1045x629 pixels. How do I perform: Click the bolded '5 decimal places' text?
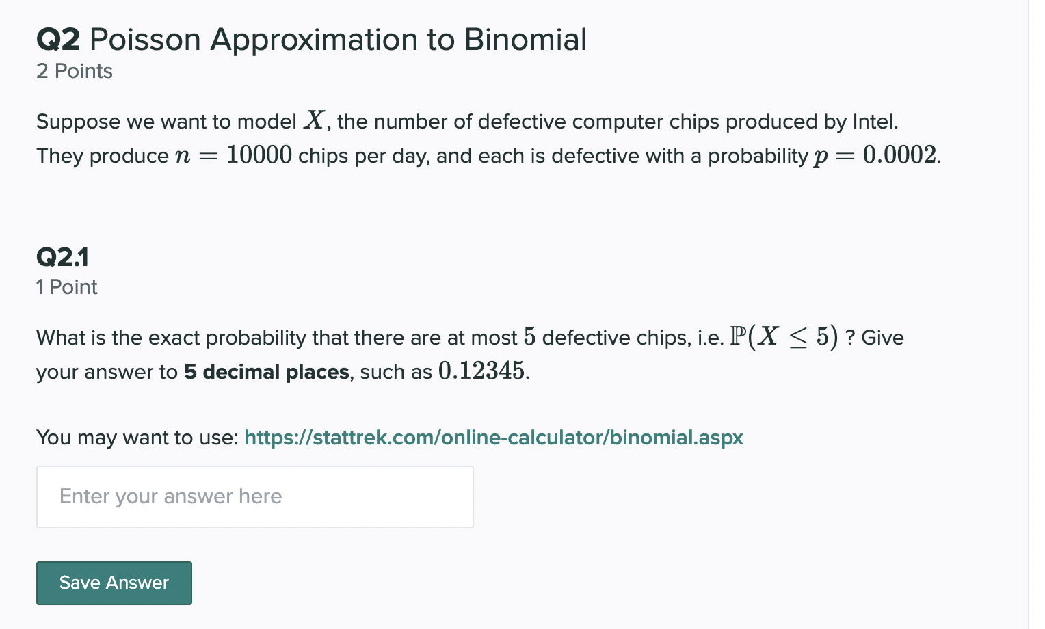[x=266, y=371]
